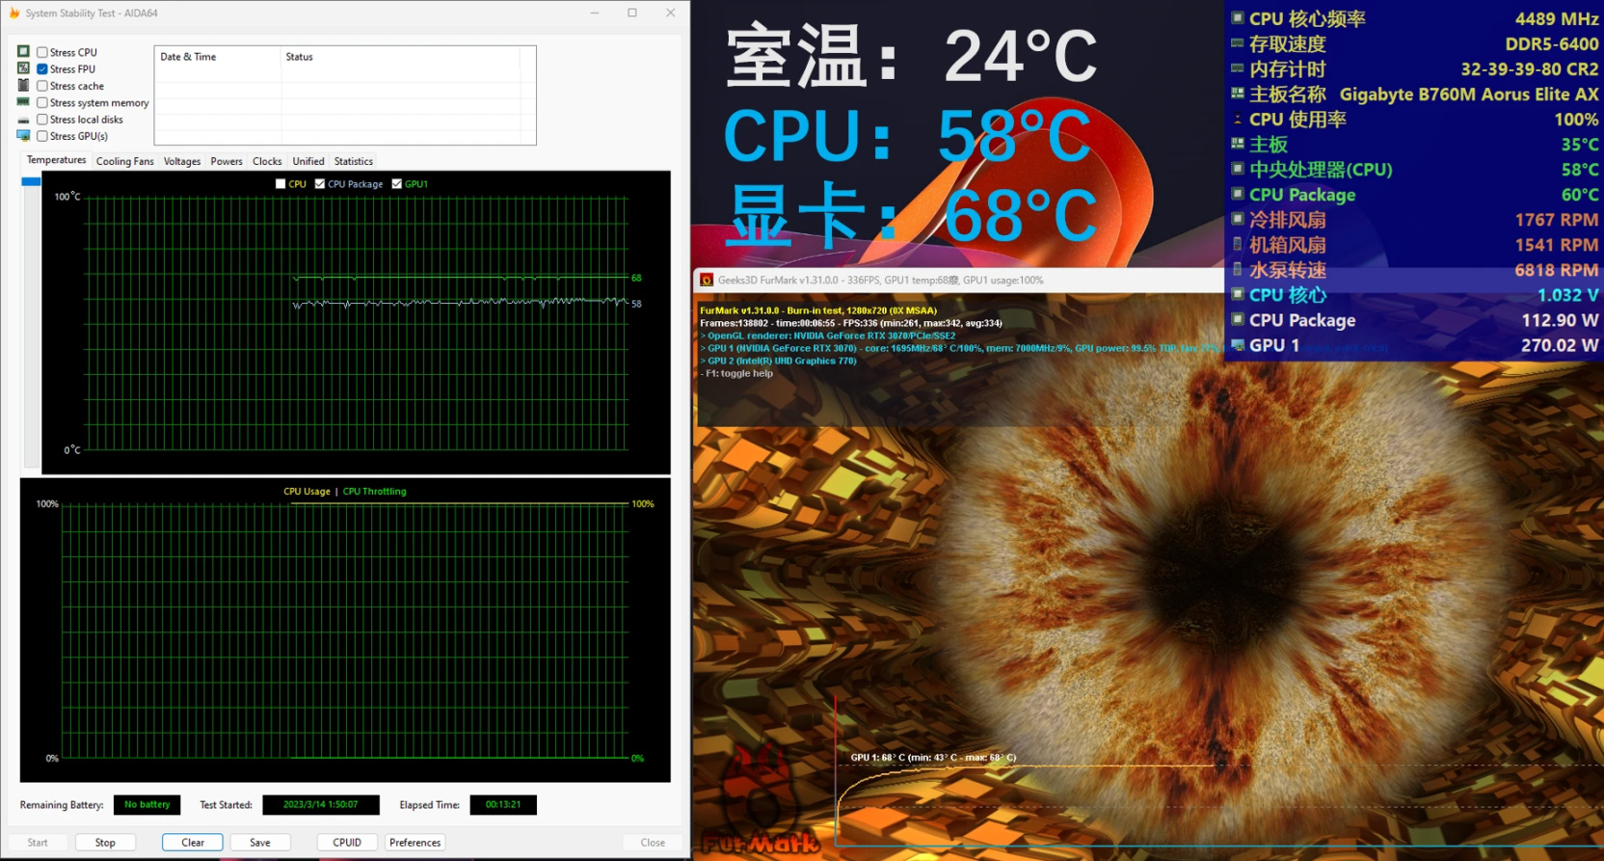Screen dimensions: 1604x861
Task: Open the Voltages tab
Action: tap(182, 162)
